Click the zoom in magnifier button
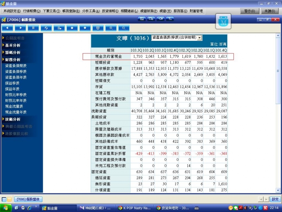This screenshot has height=212, width=282. pyautogui.click(x=111, y=28)
